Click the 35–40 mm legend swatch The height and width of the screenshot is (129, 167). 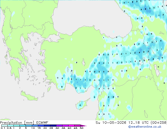tap(65, 126)
